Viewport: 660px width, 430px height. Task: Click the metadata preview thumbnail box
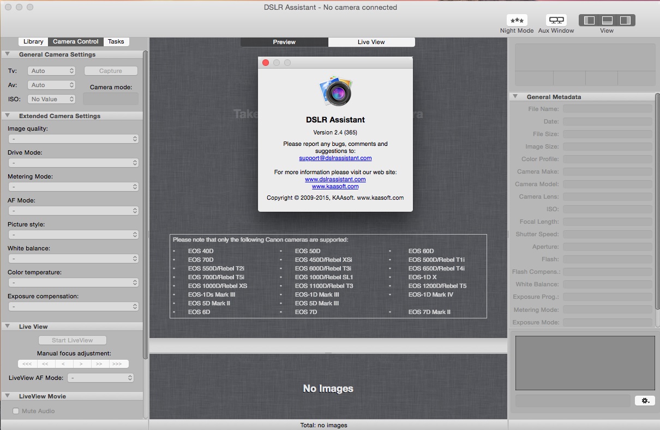[x=585, y=363]
